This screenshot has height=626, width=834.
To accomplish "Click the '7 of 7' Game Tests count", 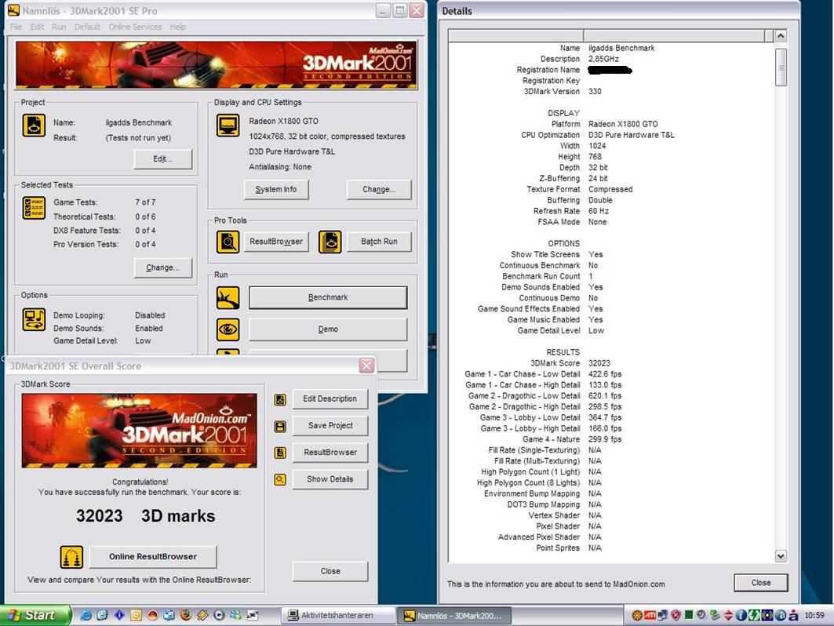I will coord(145,202).
